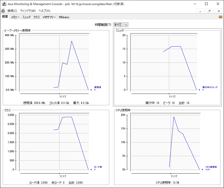Click the internal frame restore icon

209,11
